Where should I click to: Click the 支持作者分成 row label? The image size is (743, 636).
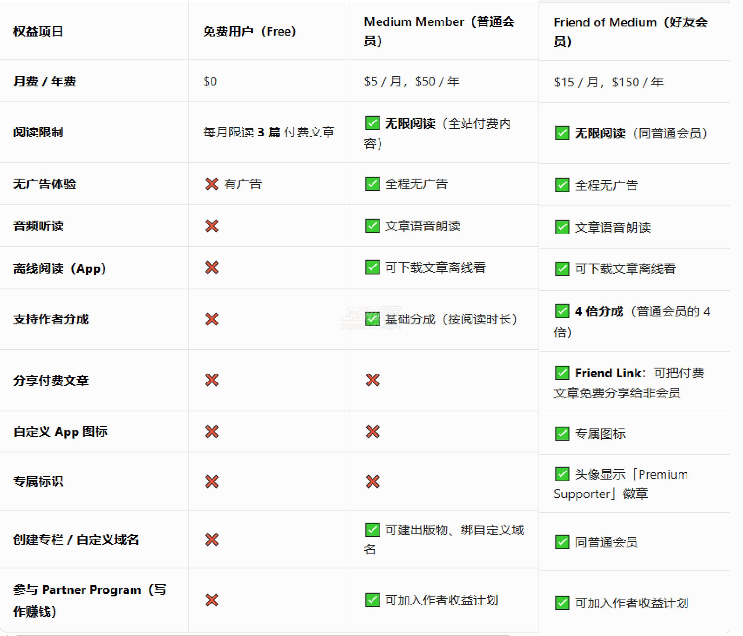tap(51, 319)
